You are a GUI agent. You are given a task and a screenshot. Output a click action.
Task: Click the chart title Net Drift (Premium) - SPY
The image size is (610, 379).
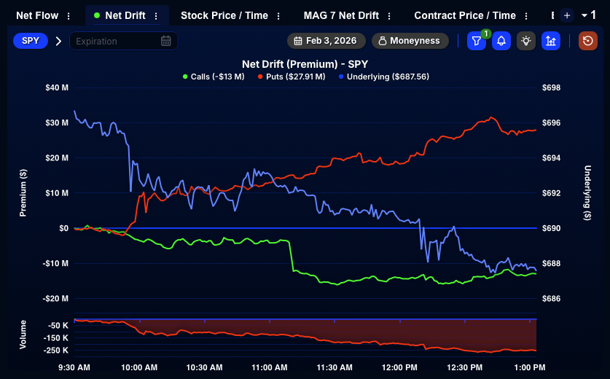[x=305, y=64]
